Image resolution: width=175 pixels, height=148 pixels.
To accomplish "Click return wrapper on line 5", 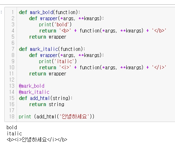I will point(48,37).
